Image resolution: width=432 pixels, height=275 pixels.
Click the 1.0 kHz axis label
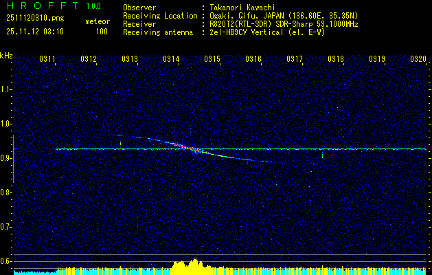5,124
